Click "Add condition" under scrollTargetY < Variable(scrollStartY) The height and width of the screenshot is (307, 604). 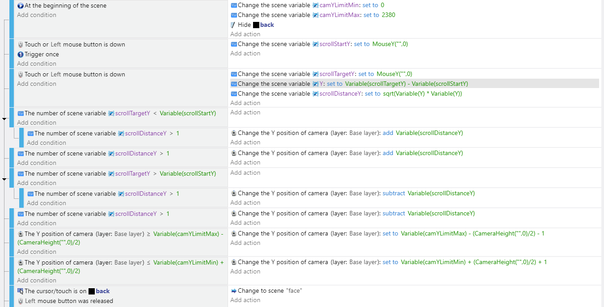[37, 122]
